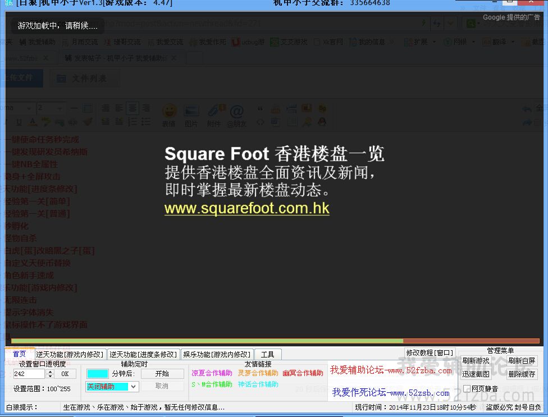Take a screenshot with 迅速截图
548x417 pixels.
click(476, 374)
